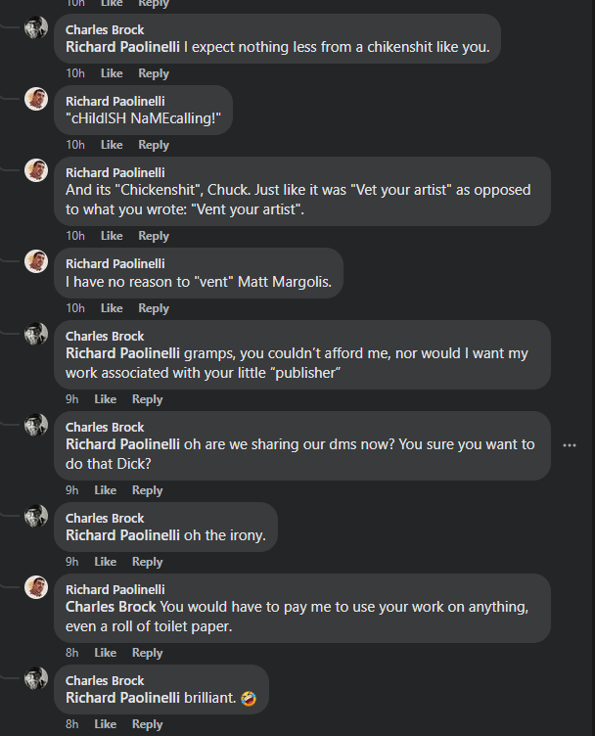Click Charles Brock's avatar beside the "oh the irony" comment
Screen dimensions: 595x736
pos(36,516)
